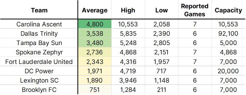Select the Low column header
Image resolution: width=246 pixels, height=95 pixels.
pos(161,10)
